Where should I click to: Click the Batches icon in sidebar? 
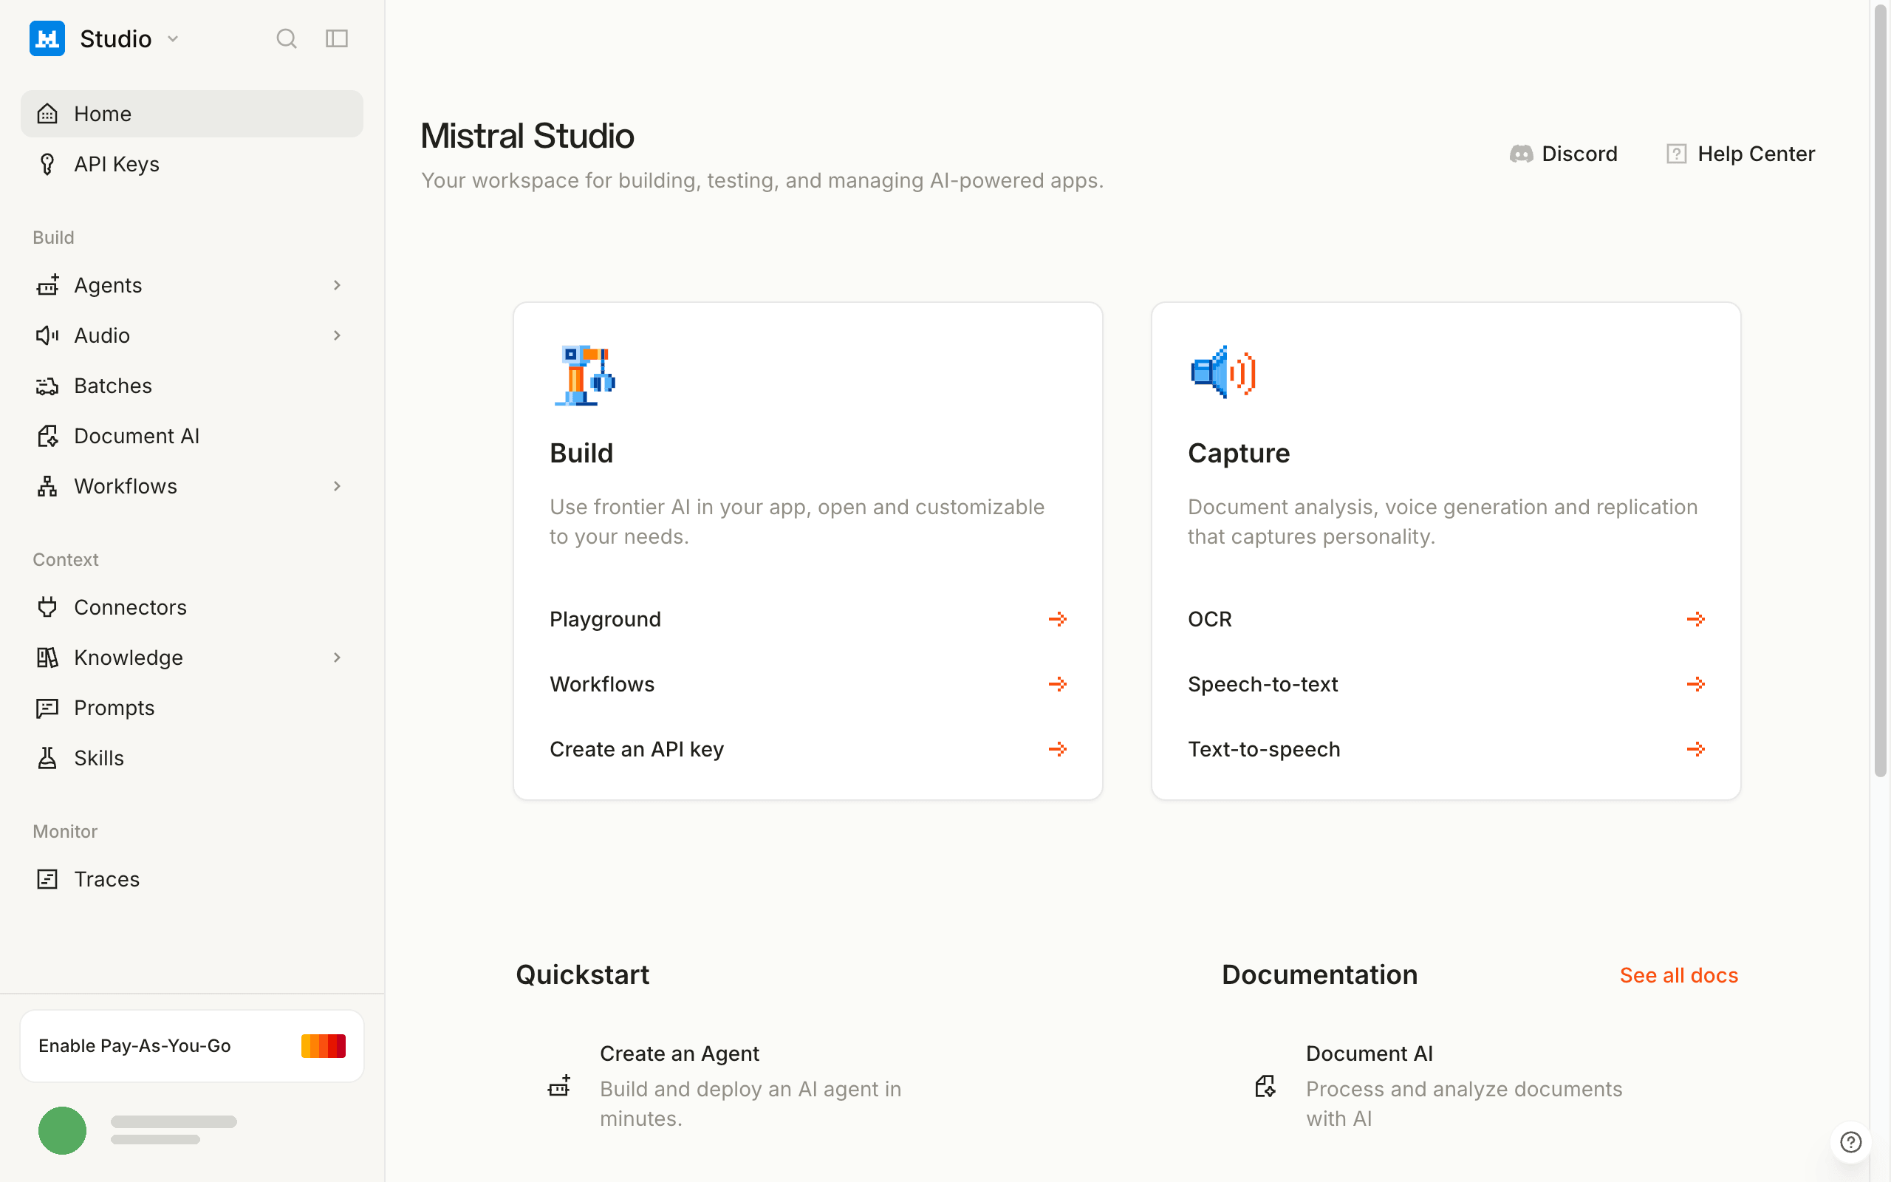[48, 386]
